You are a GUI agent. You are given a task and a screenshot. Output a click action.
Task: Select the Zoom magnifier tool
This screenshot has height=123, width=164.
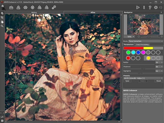tap(2, 26)
